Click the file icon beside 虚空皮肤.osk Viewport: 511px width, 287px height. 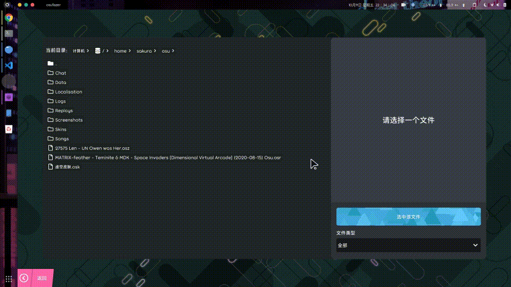click(51, 166)
